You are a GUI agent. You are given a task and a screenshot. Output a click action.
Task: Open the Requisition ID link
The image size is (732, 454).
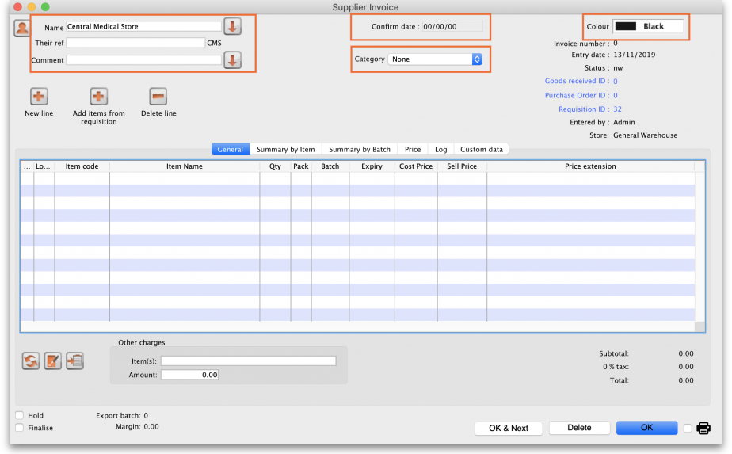pyautogui.click(x=582, y=109)
